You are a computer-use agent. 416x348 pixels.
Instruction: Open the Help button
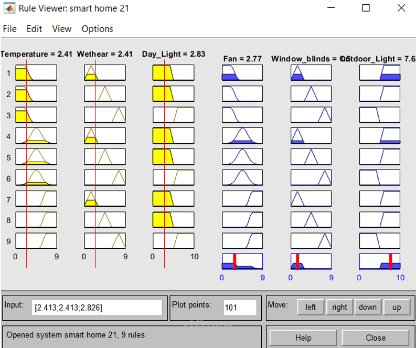pos(303,338)
